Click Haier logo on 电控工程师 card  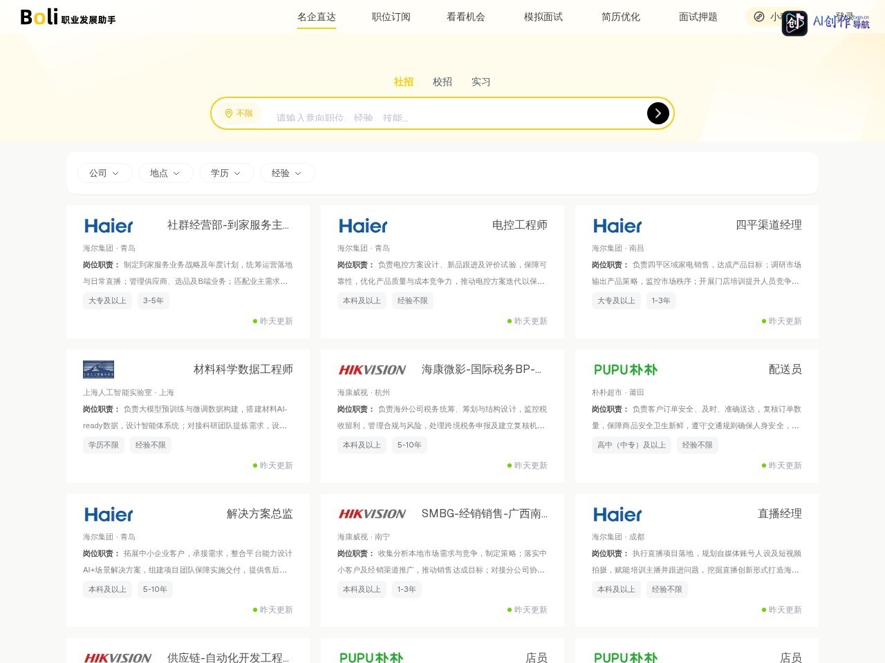[363, 226]
